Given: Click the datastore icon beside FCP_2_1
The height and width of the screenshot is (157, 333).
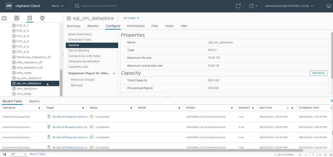Looking at the screenshot, I should (x=14, y=25).
